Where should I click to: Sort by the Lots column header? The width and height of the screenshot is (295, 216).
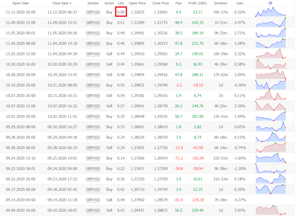pos(121,3)
